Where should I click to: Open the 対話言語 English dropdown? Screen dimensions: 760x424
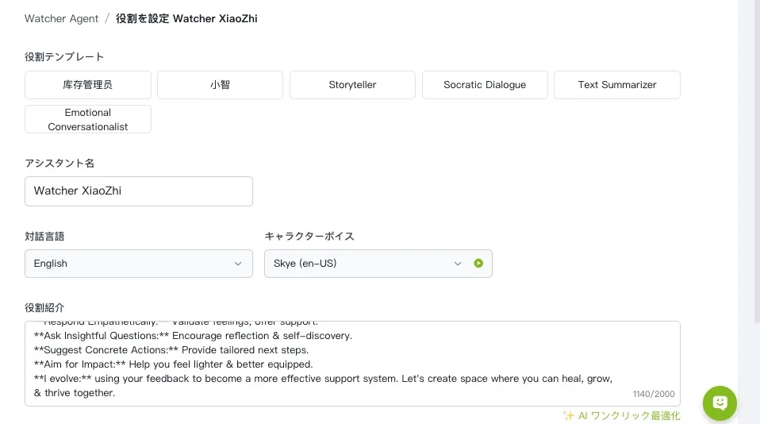tap(139, 264)
